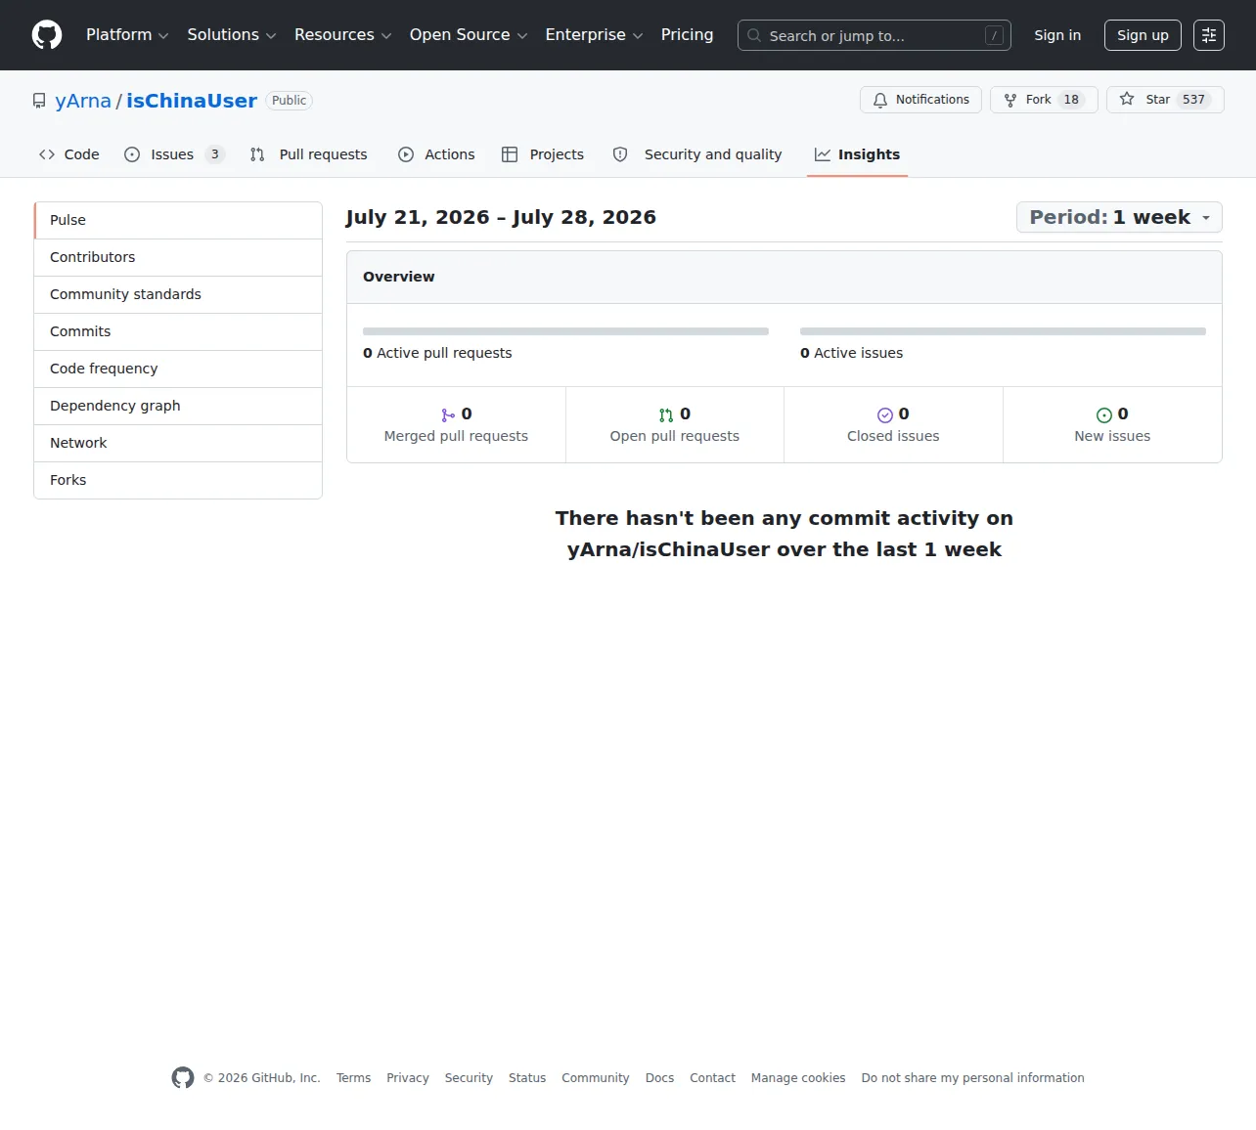The image size is (1256, 1130).
Task: Click the Fork icon
Action: [x=1010, y=100]
